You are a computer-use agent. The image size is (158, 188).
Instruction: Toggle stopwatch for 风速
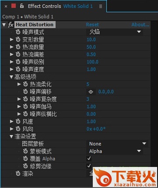(x=18, y=121)
